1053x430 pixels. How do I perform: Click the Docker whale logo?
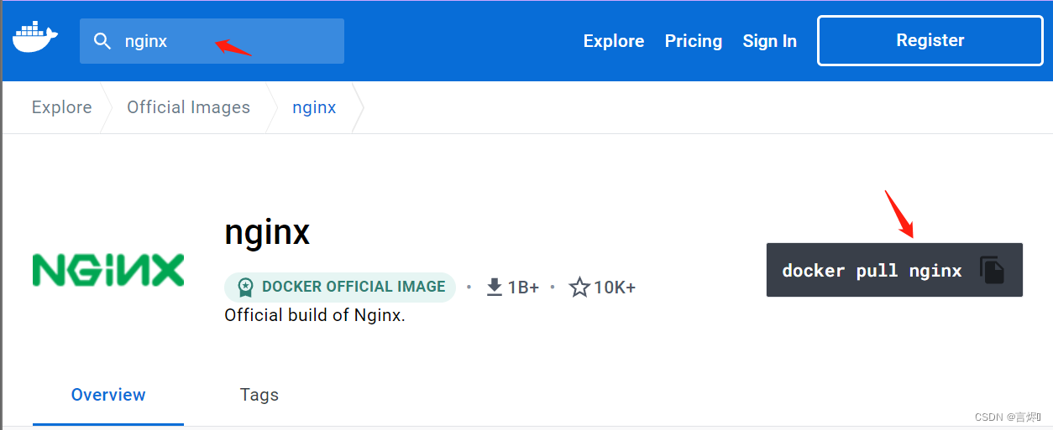pyautogui.click(x=34, y=39)
